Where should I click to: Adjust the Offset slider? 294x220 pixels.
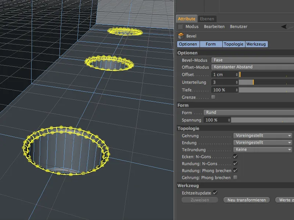pyautogui.click(x=266, y=75)
